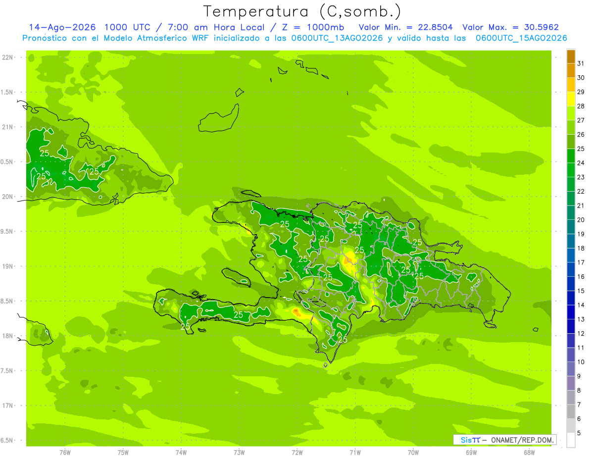Click the "0600UTC_15AGO2026" valid-until time
Screen dimensions: 594x459
pyautogui.click(x=521, y=38)
